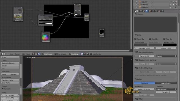
Task: Select the color and alpha backdrop channel icon
Action: [x=82, y=54]
